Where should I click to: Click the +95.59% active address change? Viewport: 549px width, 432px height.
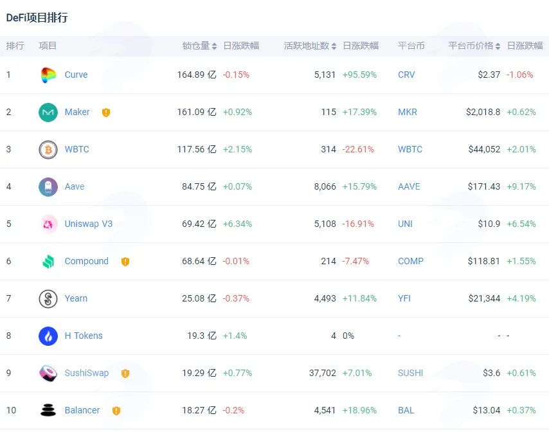point(359,75)
